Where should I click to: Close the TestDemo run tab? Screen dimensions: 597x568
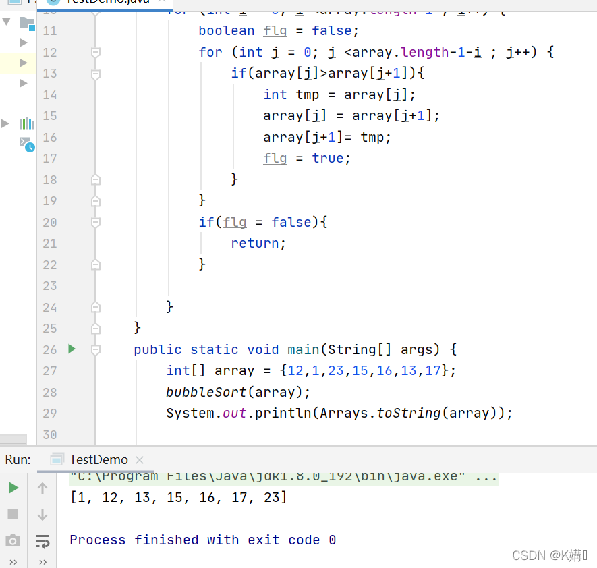point(140,460)
